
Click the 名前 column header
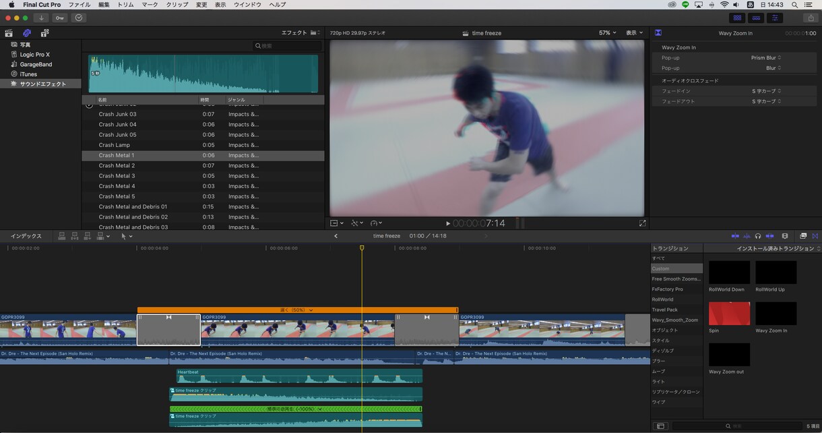click(102, 100)
